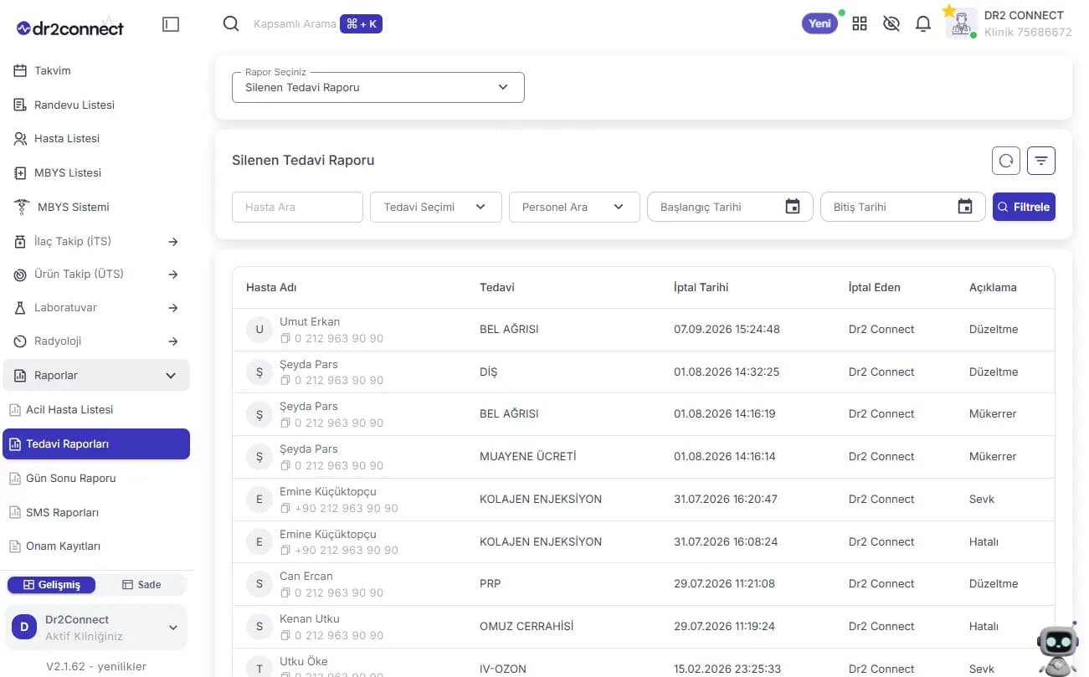Copy Umut Erkan's phone number
Image resolution: width=1089 pixels, height=677 pixels.
coord(285,338)
